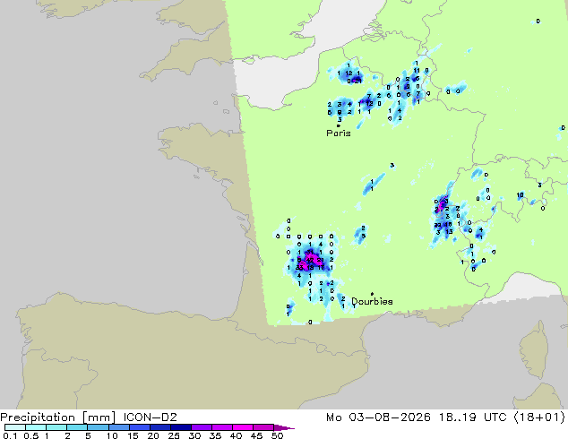Click the '(18+01)' forecast offset text

point(538,417)
